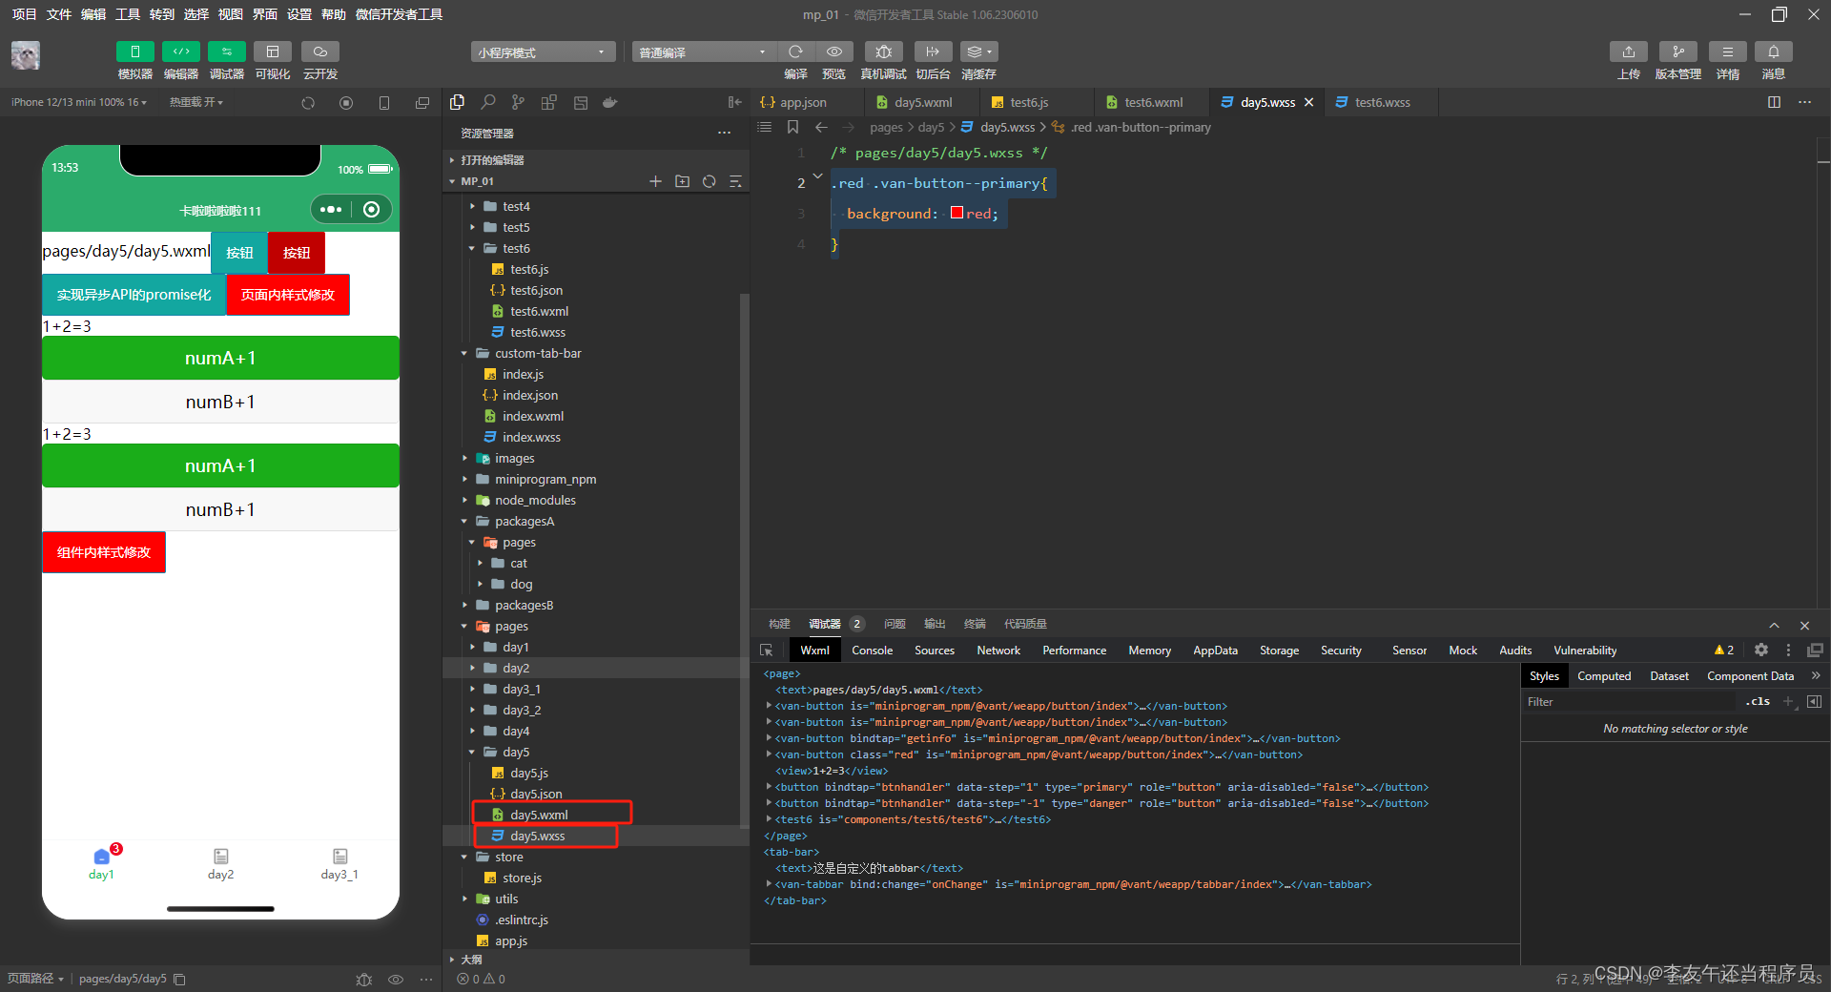
Task: Detach the simulator window icon
Action: point(422,103)
